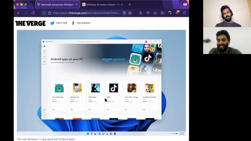This screenshot has height=141, width=251.
Task: Bookmark this page with the star icon
Action: point(130,13)
